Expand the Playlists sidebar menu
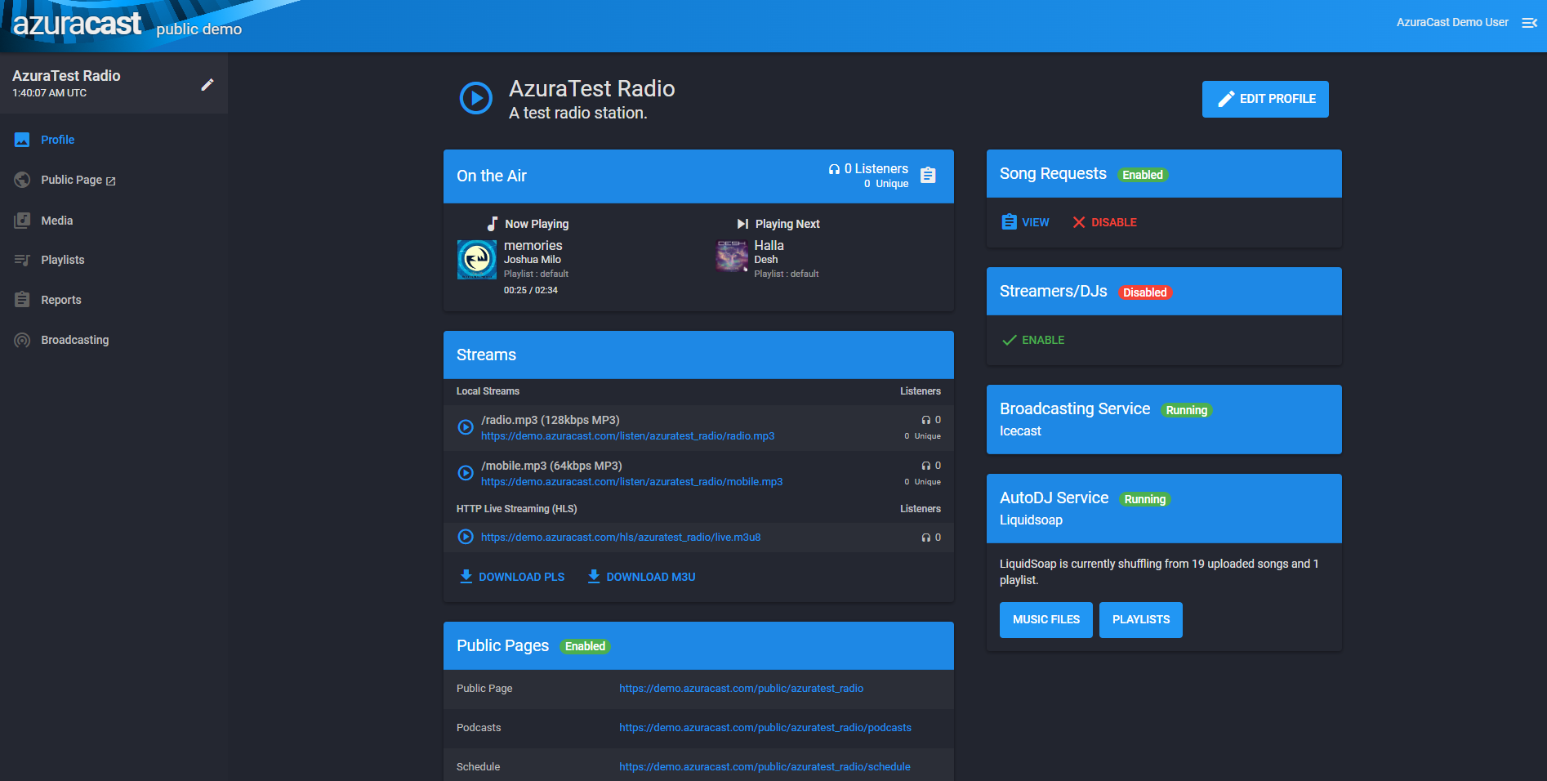Viewport: 1547px width, 781px height. click(62, 260)
